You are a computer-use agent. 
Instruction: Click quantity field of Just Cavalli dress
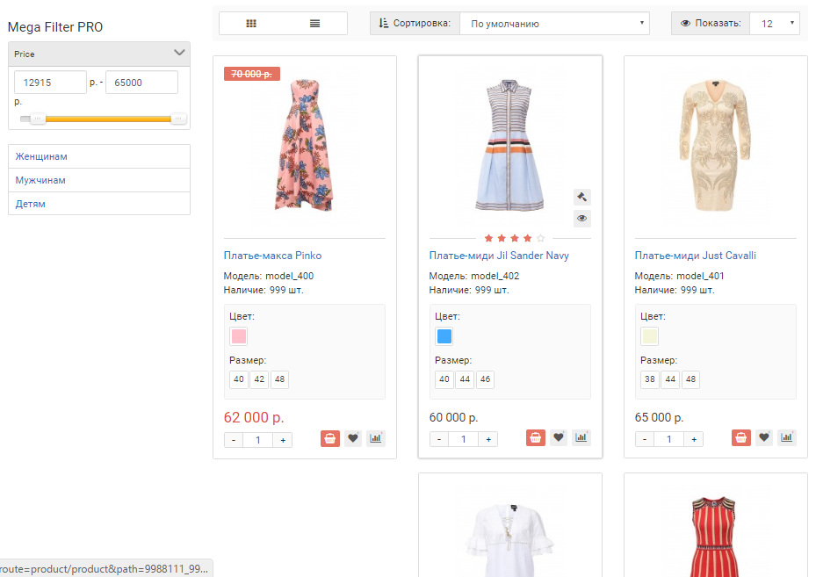coord(669,440)
